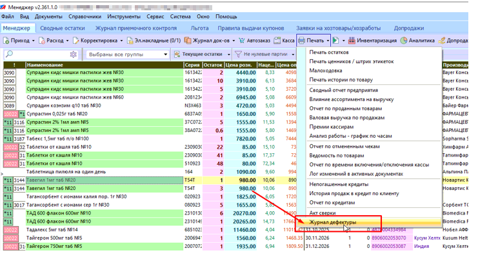
Task: Switch to the Сводные остатки tab
Action: (63, 28)
